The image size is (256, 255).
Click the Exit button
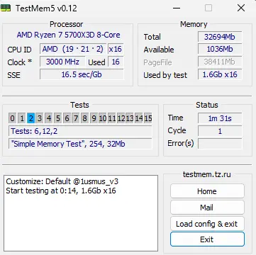207,239
